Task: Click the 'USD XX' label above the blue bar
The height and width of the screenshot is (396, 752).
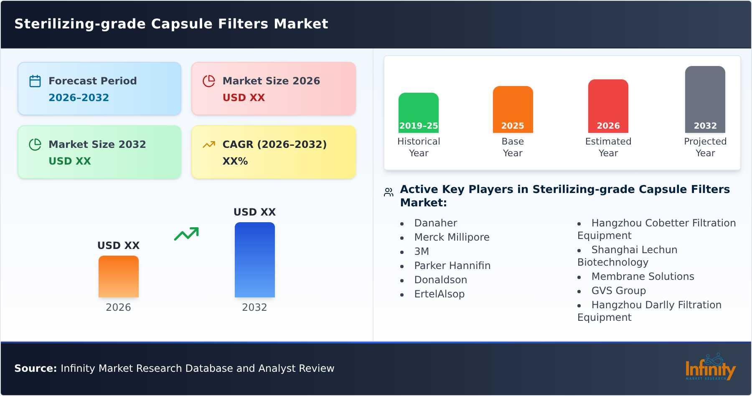Action: click(x=255, y=212)
